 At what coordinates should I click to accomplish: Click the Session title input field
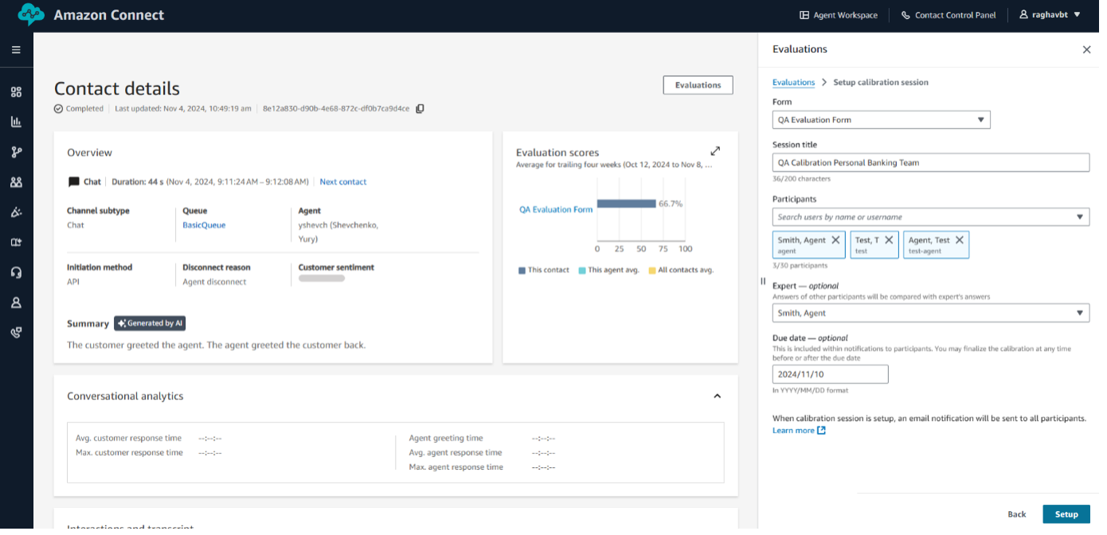930,162
